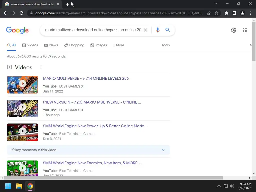
Task: Open SMM World Engine New Power-Up link
Action: tap(95, 126)
